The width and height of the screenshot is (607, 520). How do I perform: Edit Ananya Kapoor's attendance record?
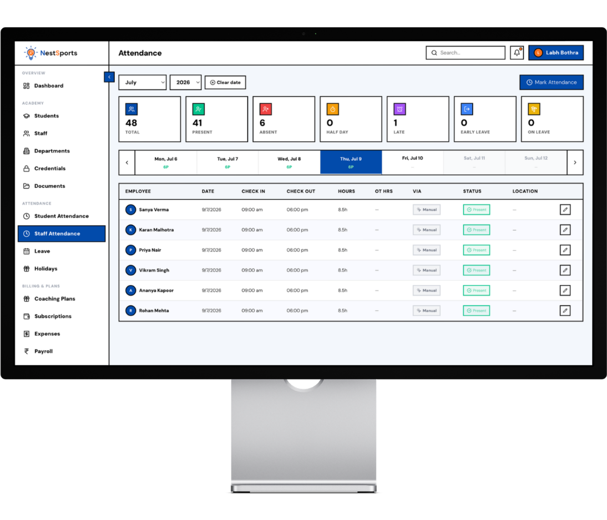(565, 290)
